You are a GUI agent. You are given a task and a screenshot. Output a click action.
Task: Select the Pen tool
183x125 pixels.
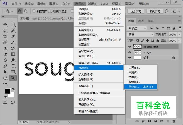click(5, 66)
